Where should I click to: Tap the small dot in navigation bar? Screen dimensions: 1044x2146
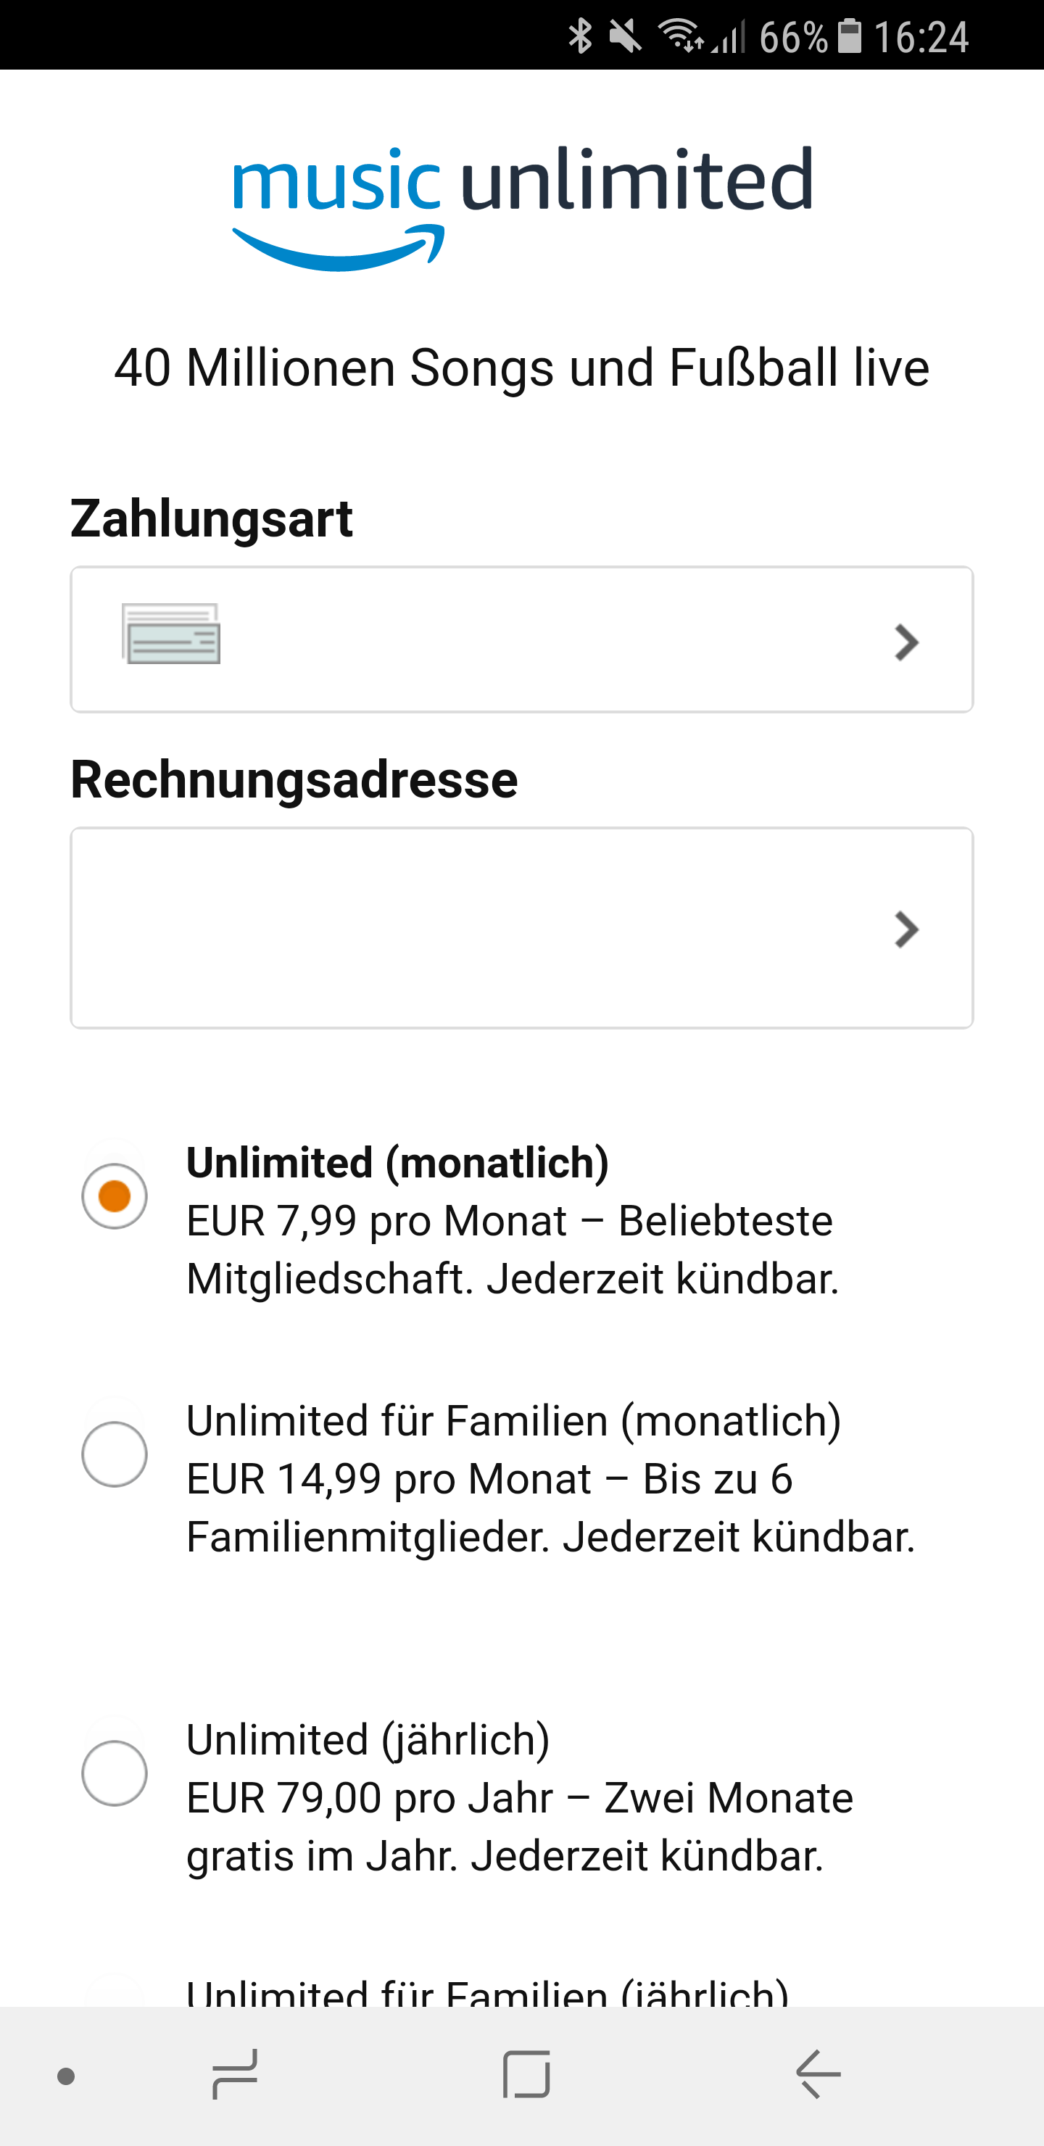[67, 2076]
